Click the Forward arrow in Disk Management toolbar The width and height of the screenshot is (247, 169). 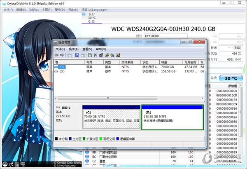point(62,55)
